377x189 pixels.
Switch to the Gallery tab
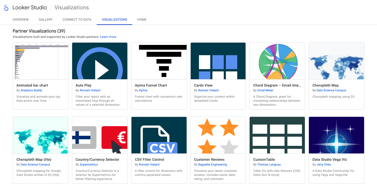[x=45, y=19]
